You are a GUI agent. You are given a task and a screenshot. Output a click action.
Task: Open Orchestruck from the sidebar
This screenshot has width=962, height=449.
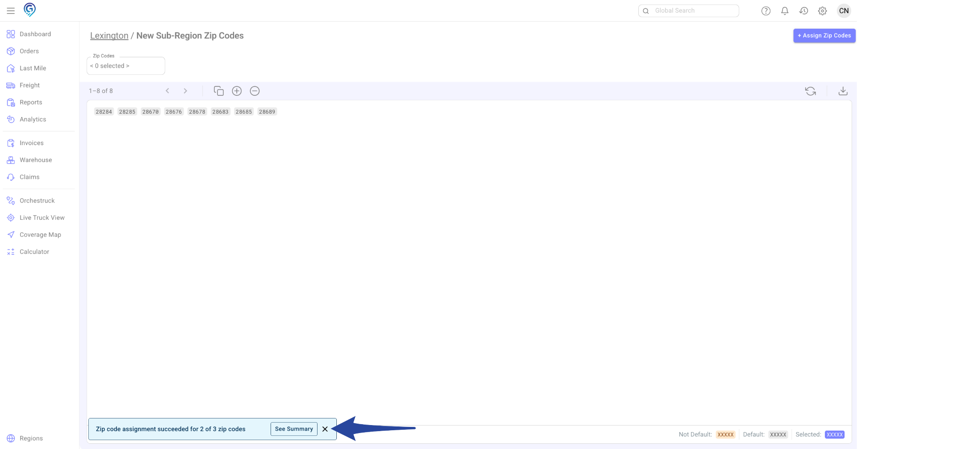(x=37, y=201)
